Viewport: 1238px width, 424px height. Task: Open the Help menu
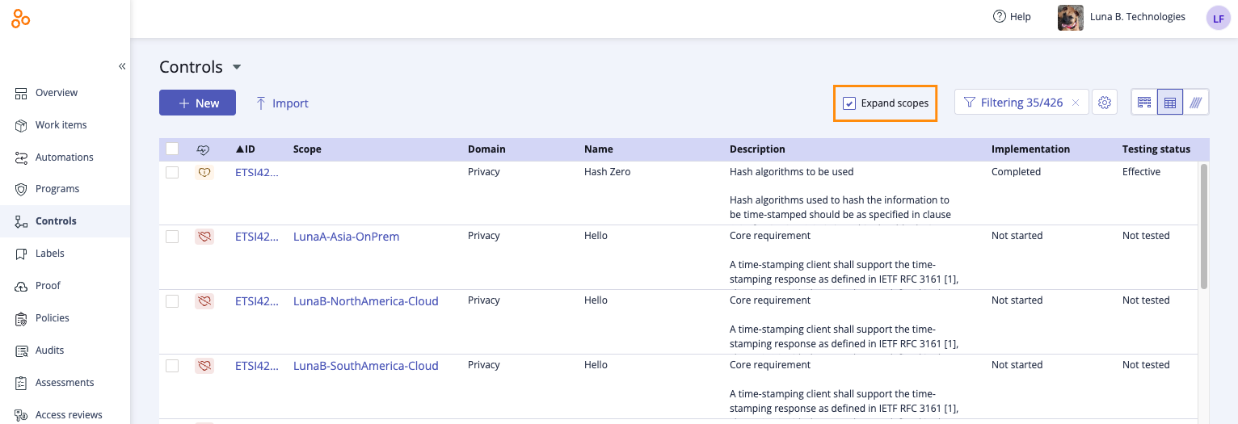1012,17
